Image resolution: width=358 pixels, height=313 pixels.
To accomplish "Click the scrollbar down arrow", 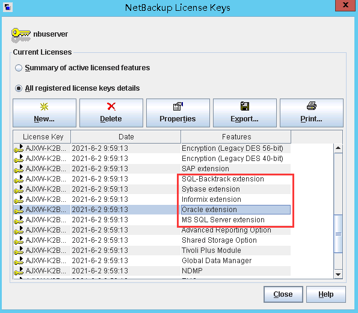I will (x=338, y=274).
